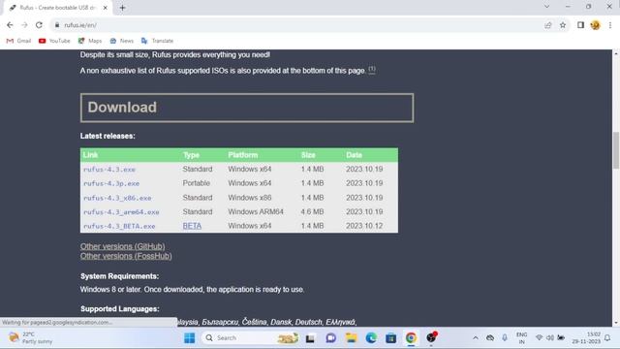Open Gmail bookmark
Screen dimensions: 620x349
tap(18, 41)
